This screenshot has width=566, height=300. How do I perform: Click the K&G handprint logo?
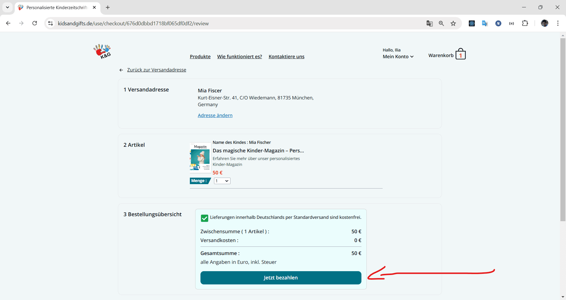[102, 51]
